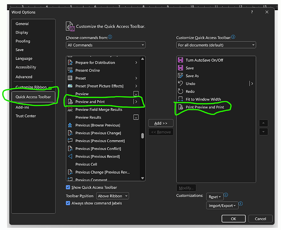Click the Preset command icon
Screen dimensions: 281x230
(70, 78)
